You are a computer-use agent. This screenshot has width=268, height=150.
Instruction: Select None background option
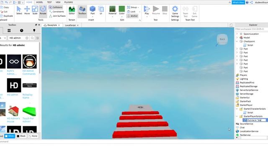[x=33, y=136]
